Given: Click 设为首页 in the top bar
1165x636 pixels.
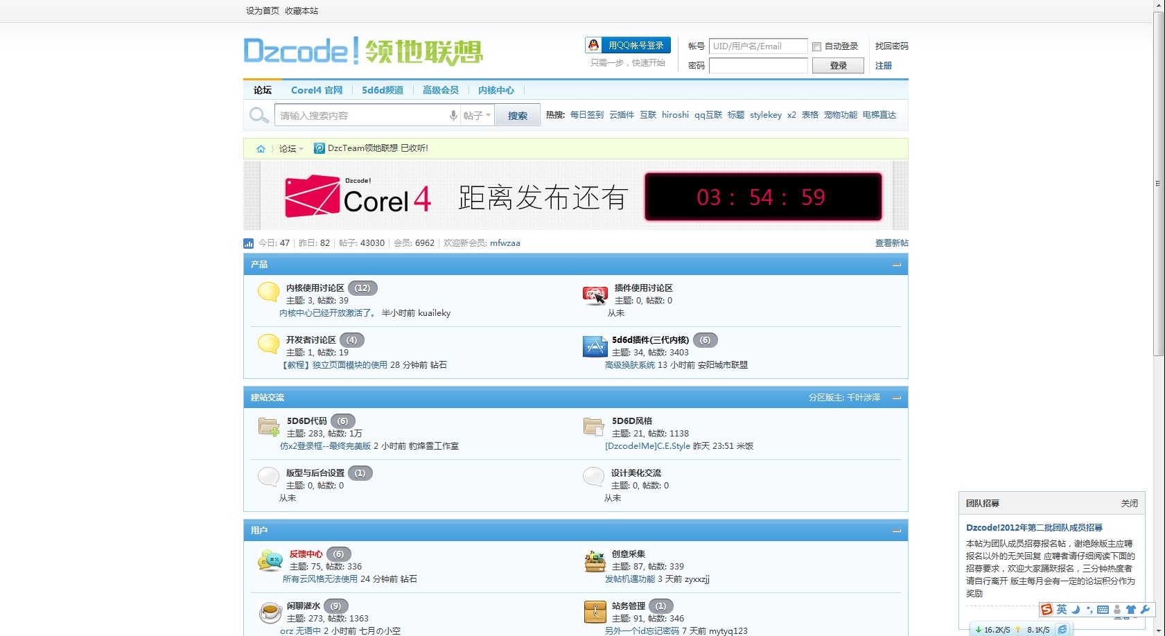Looking at the screenshot, I should pyautogui.click(x=263, y=10).
